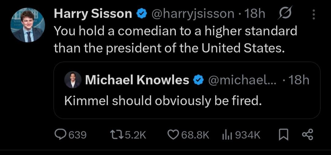This screenshot has height=155, width=331.
Task: Click Michael Knowles's blue verified badge
Action: 199,80
